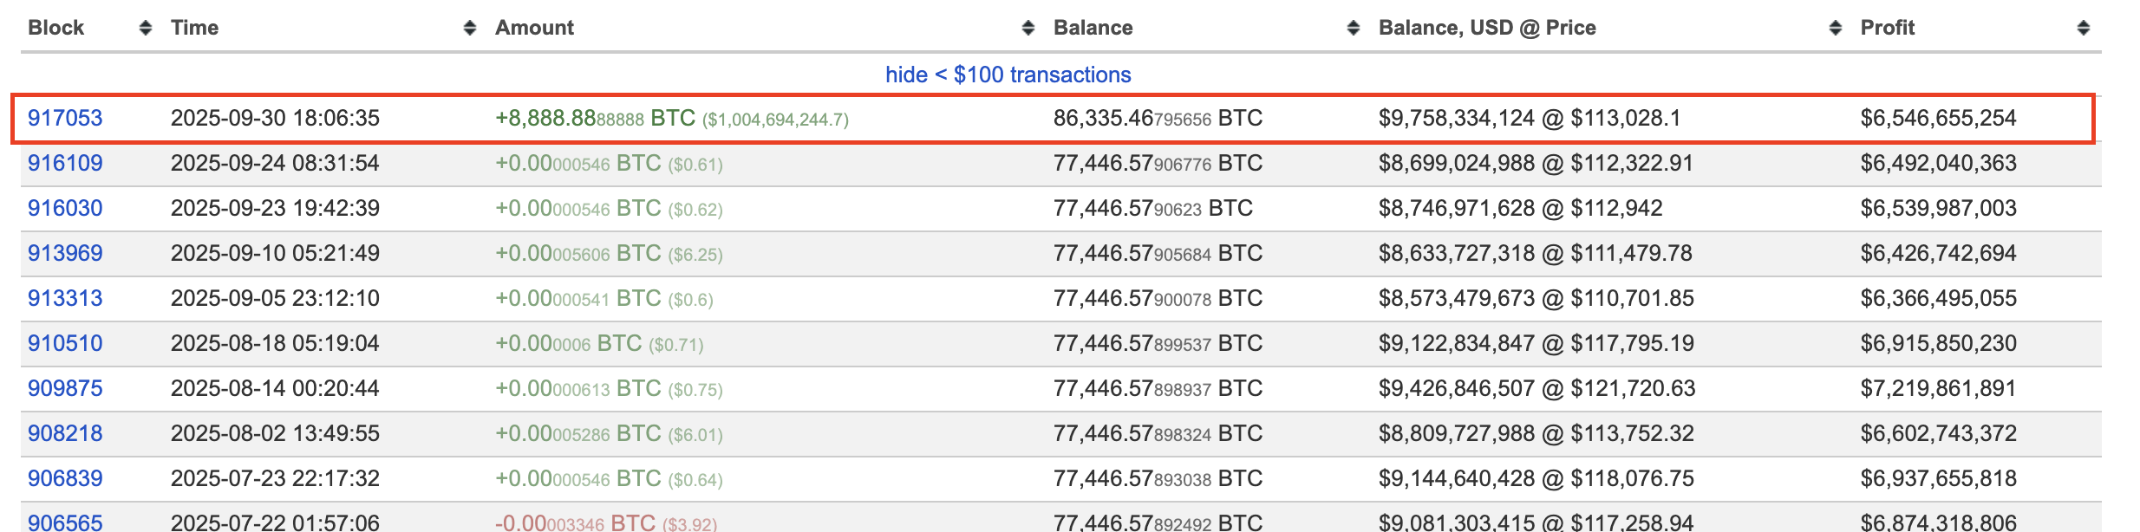This screenshot has height=532, width=2140.
Task: Click the 86,335.46 BTC balance cell
Action: (1158, 118)
